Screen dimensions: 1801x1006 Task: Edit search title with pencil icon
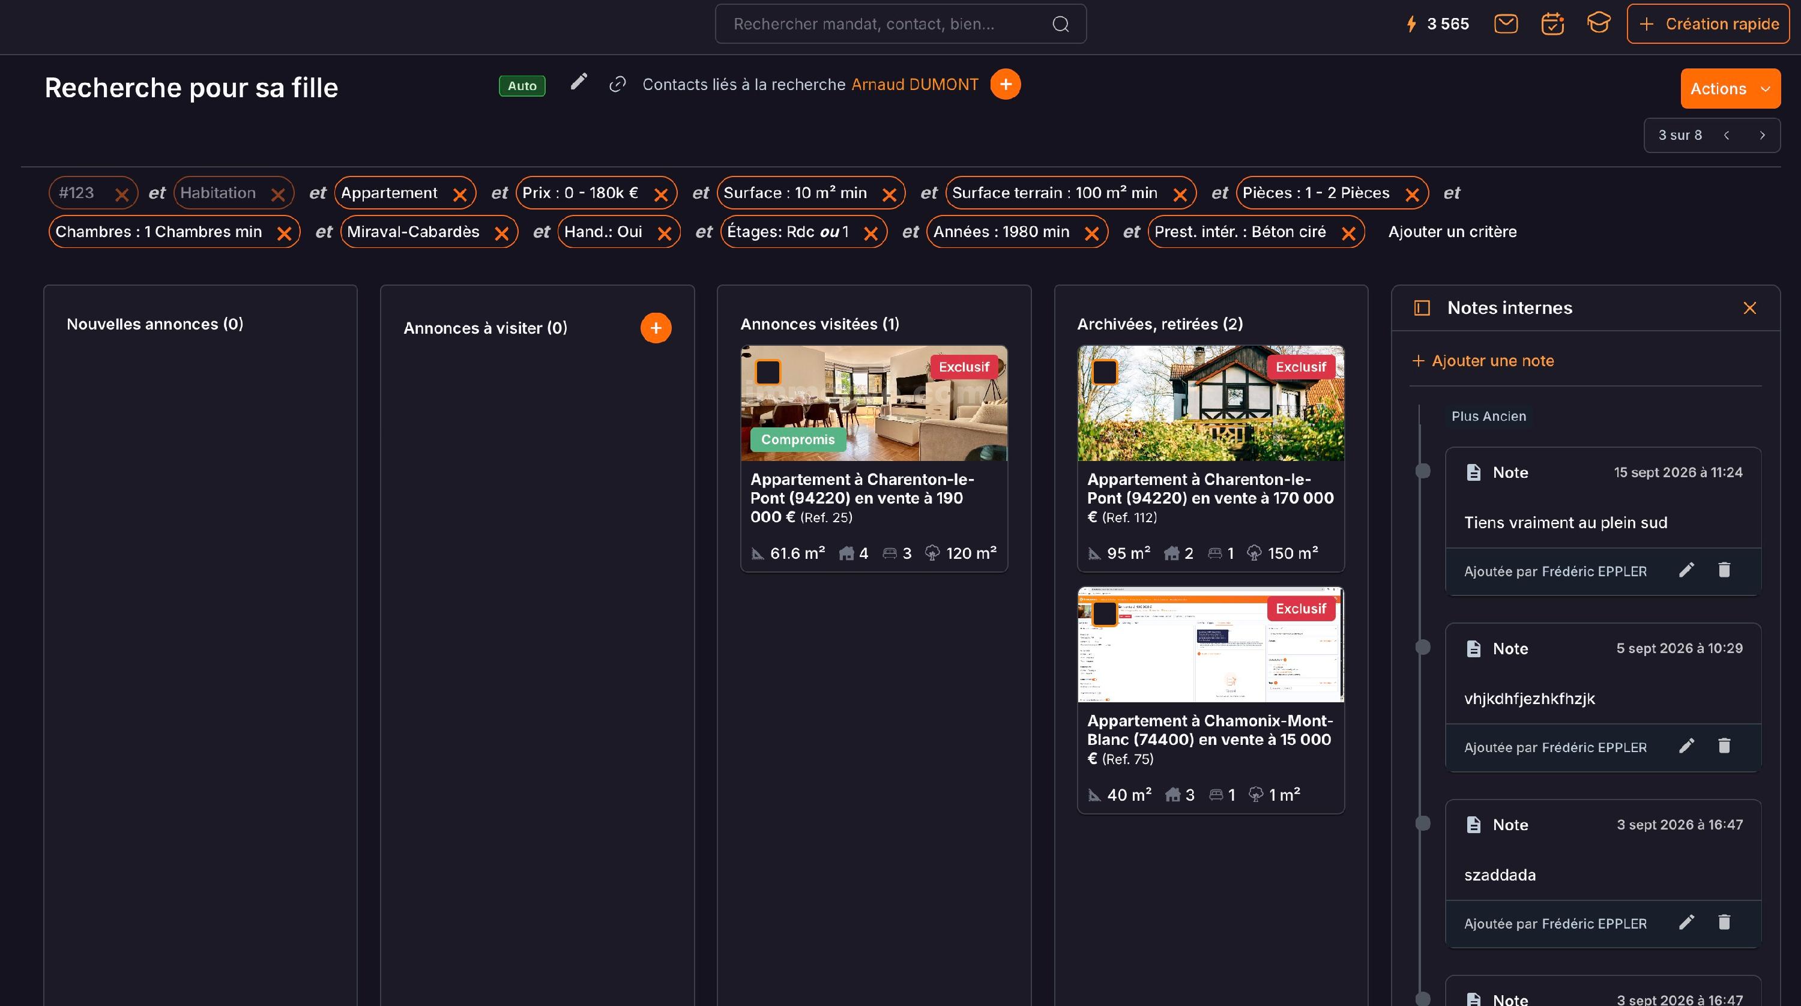point(578,82)
